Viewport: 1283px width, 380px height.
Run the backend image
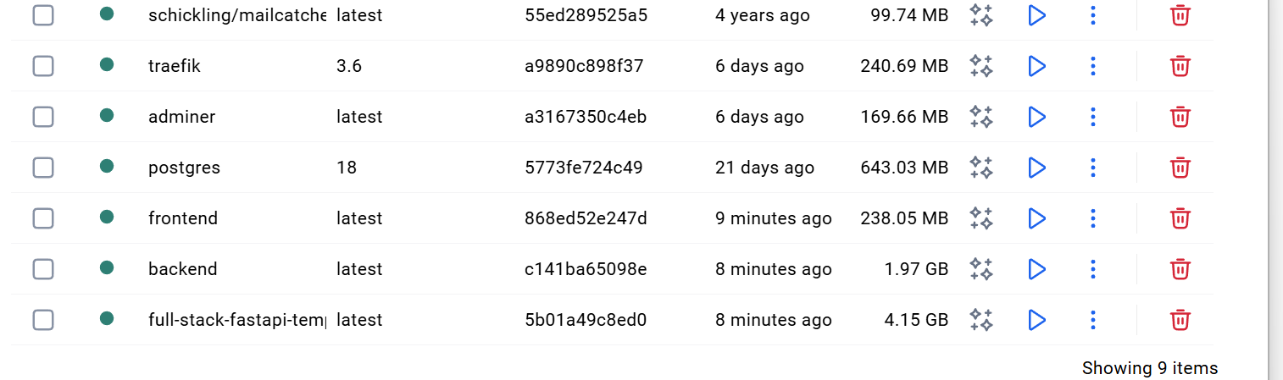(x=1036, y=269)
